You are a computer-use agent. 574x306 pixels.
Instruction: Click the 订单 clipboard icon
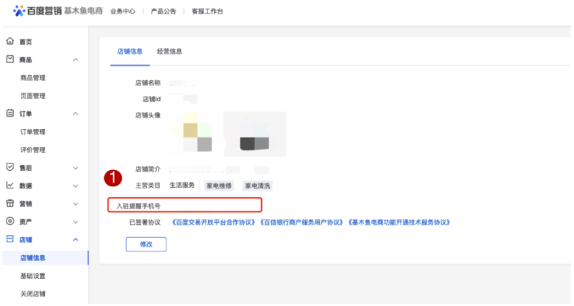point(10,113)
